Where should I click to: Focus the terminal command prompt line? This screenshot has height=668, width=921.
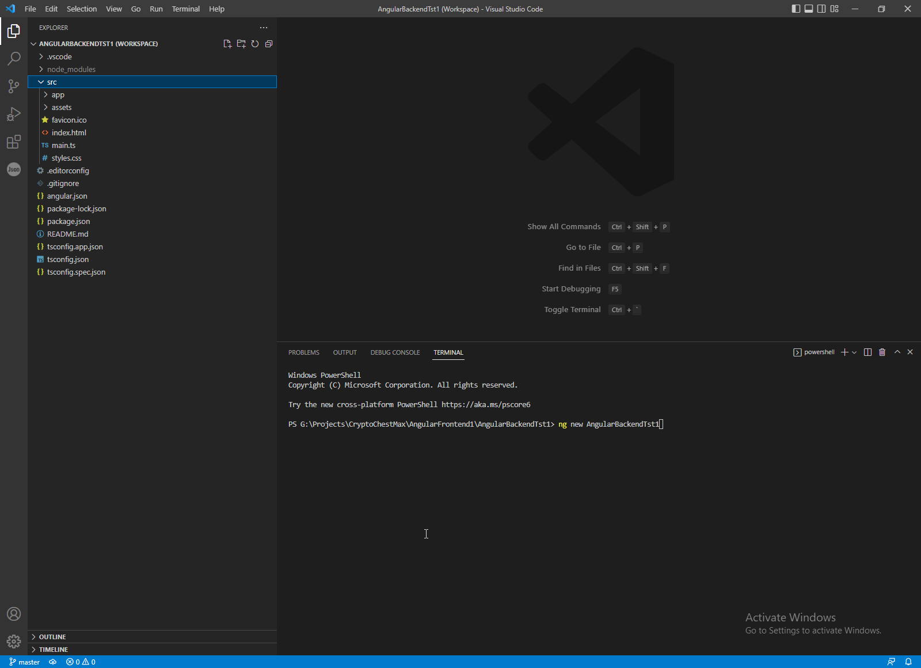tap(475, 424)
